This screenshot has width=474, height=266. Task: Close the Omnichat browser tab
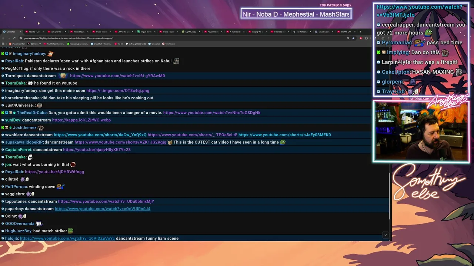click(x=21, y=32)
